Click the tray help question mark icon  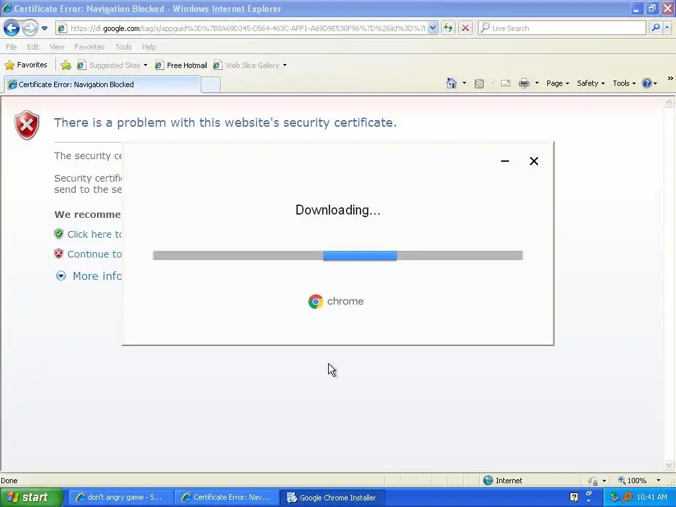(574, 498)
